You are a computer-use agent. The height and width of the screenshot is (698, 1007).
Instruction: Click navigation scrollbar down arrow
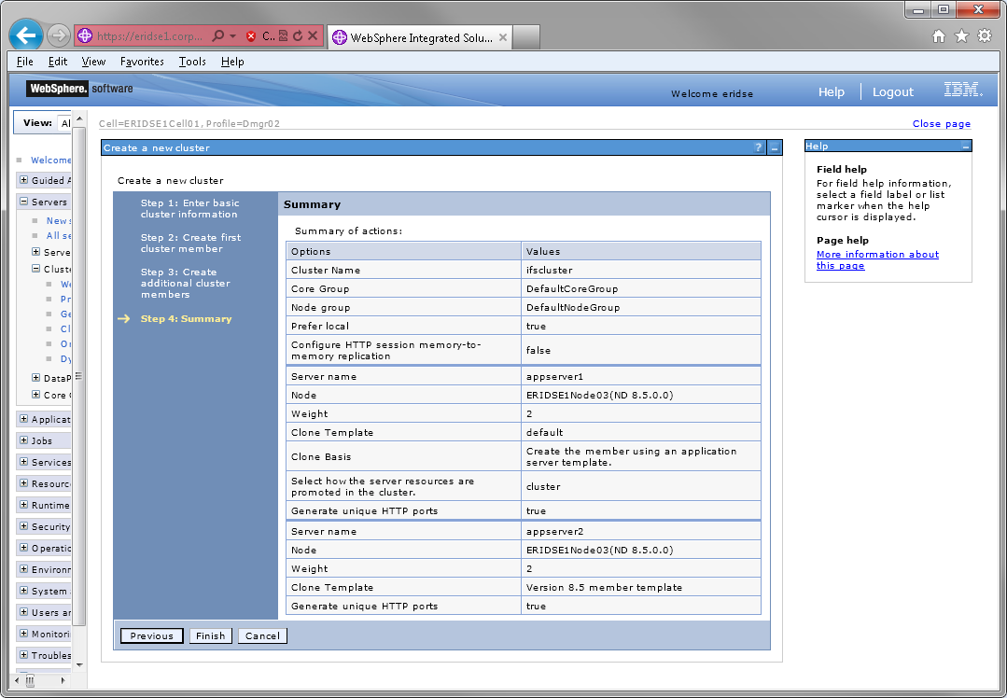click(79, 664)
